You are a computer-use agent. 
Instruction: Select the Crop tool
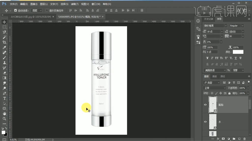point(4,42)
